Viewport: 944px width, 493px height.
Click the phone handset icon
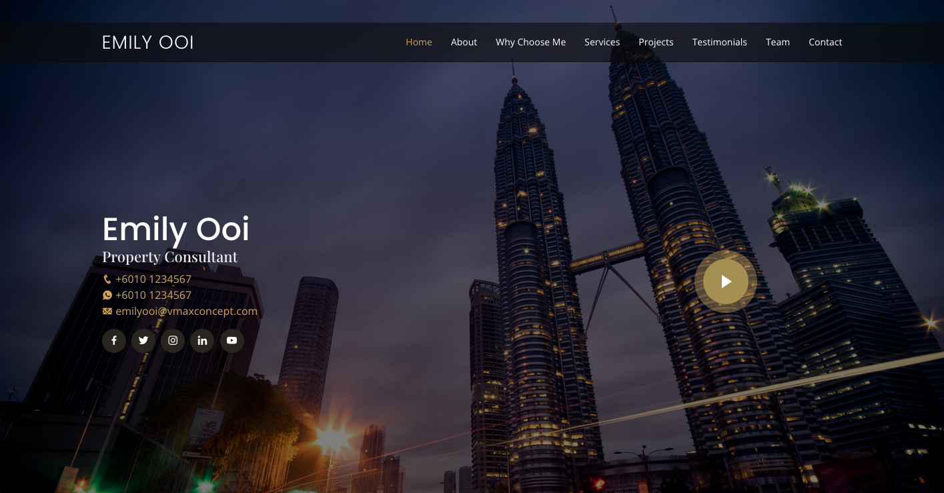107,280
